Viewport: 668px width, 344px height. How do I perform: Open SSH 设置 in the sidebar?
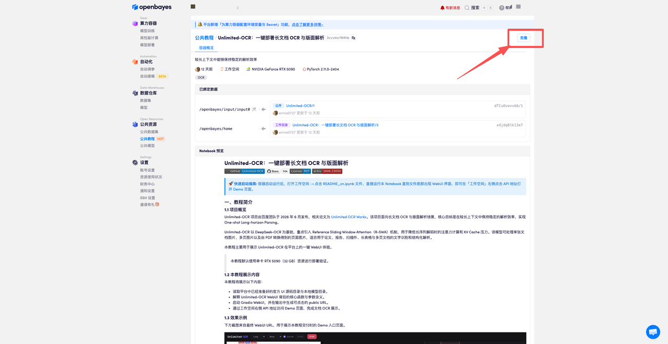(x=147, y=198)
